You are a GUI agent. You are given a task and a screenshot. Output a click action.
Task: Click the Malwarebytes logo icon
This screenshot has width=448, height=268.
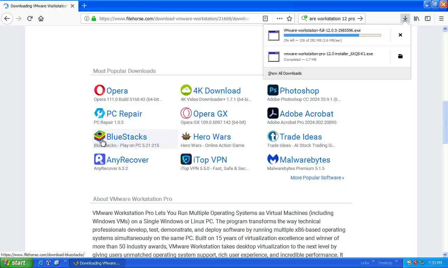[x=273, y=159]
